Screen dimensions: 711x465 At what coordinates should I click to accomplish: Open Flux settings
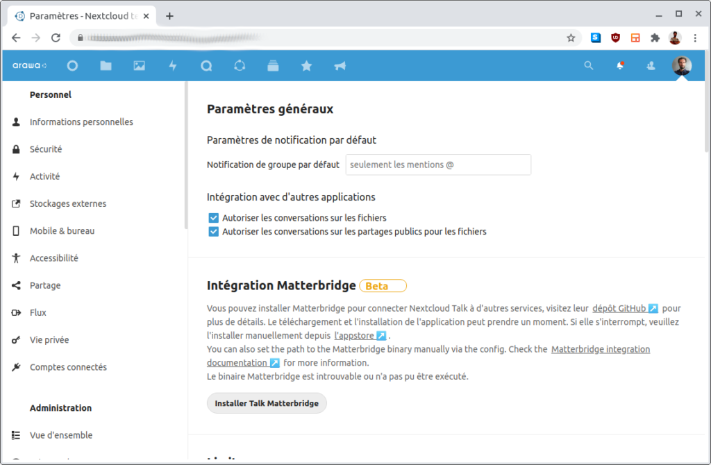point(38,312)
